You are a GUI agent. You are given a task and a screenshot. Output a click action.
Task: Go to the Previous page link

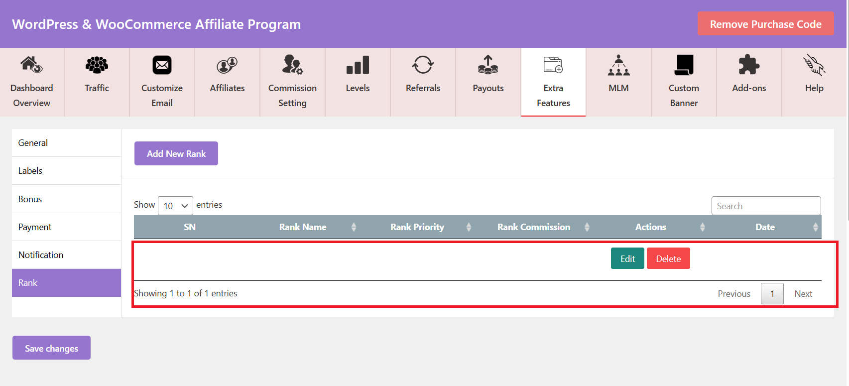tap(734, 294)
